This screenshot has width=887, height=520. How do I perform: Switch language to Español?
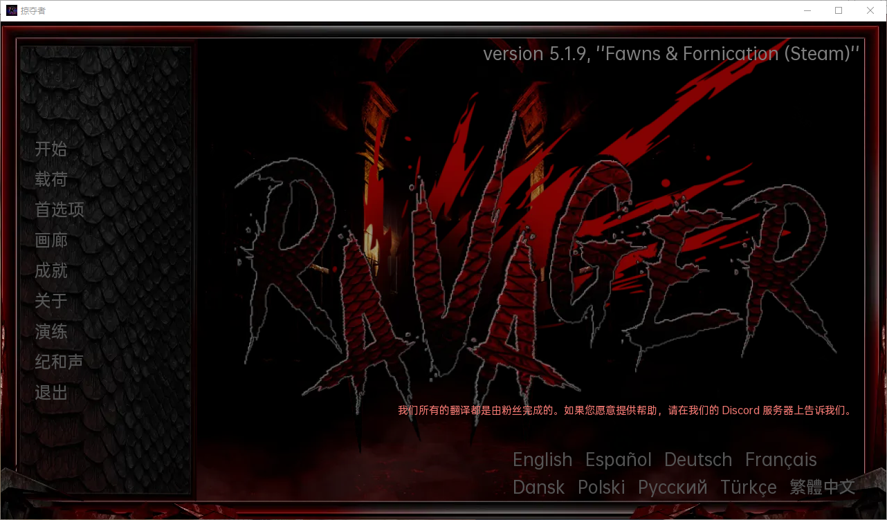(619, 460)
